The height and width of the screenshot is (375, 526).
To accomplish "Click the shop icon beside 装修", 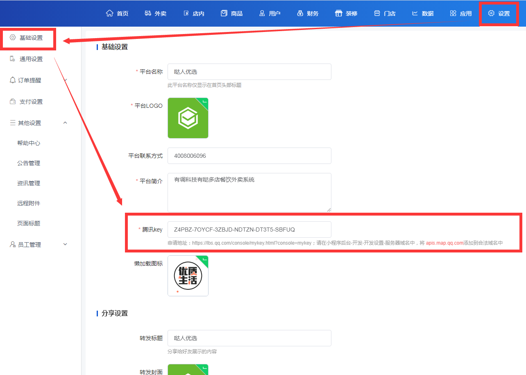I will (338, 13).
